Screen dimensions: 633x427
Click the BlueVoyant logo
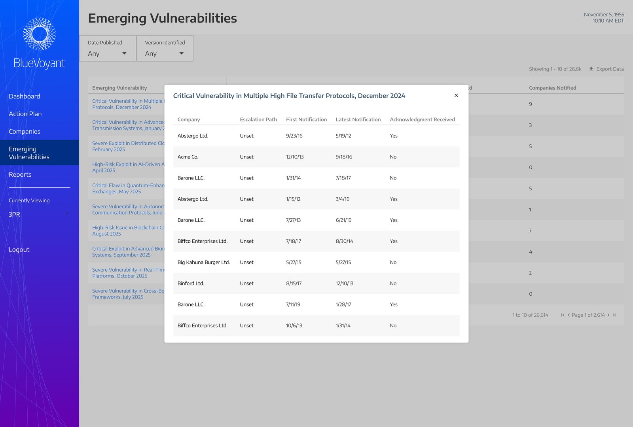click(x=39, y=43)
